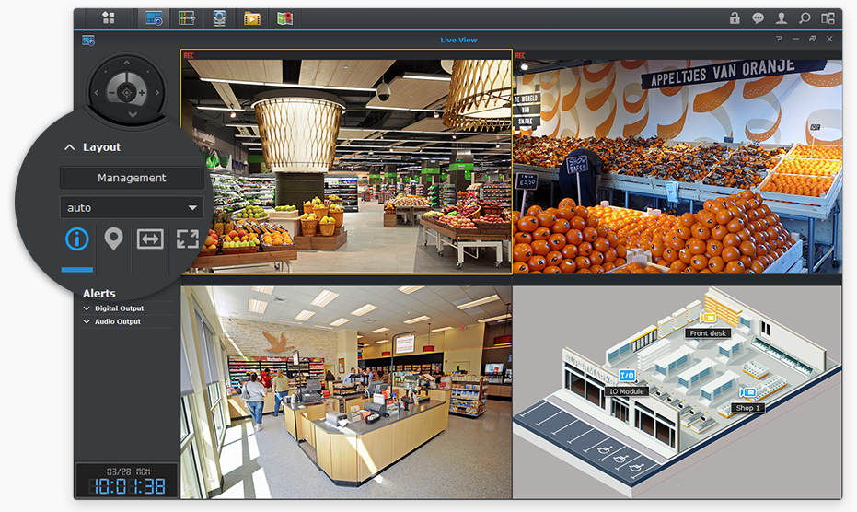Open the user account icon

point(782,17)
